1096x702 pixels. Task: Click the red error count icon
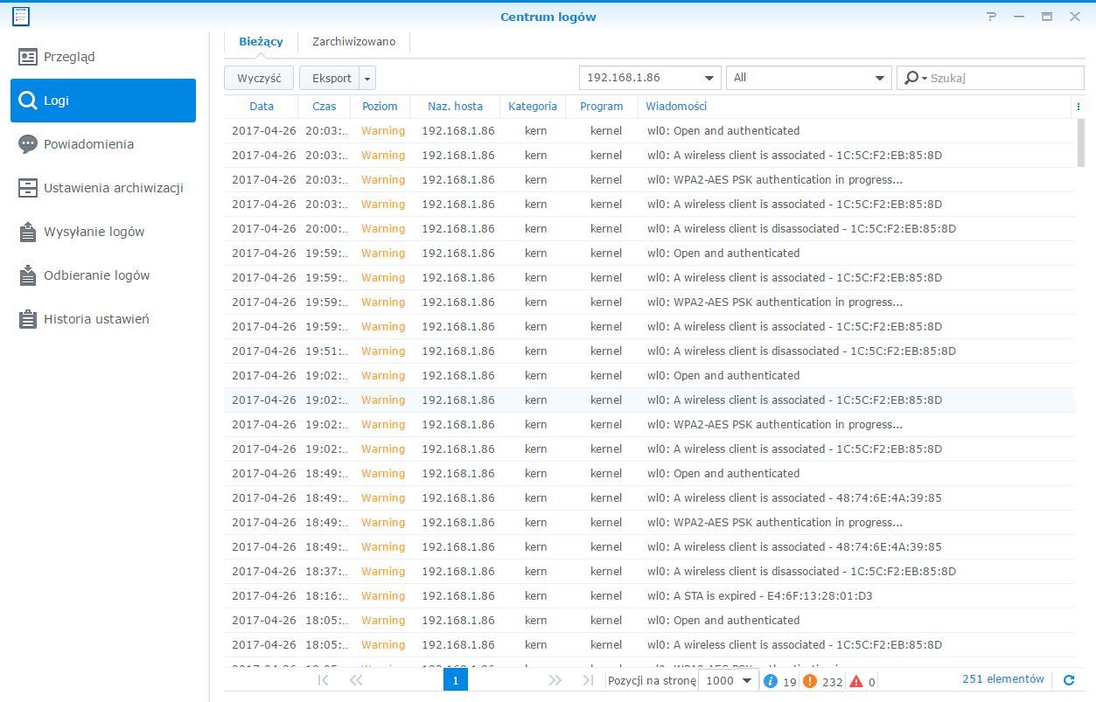pos(856,681)
